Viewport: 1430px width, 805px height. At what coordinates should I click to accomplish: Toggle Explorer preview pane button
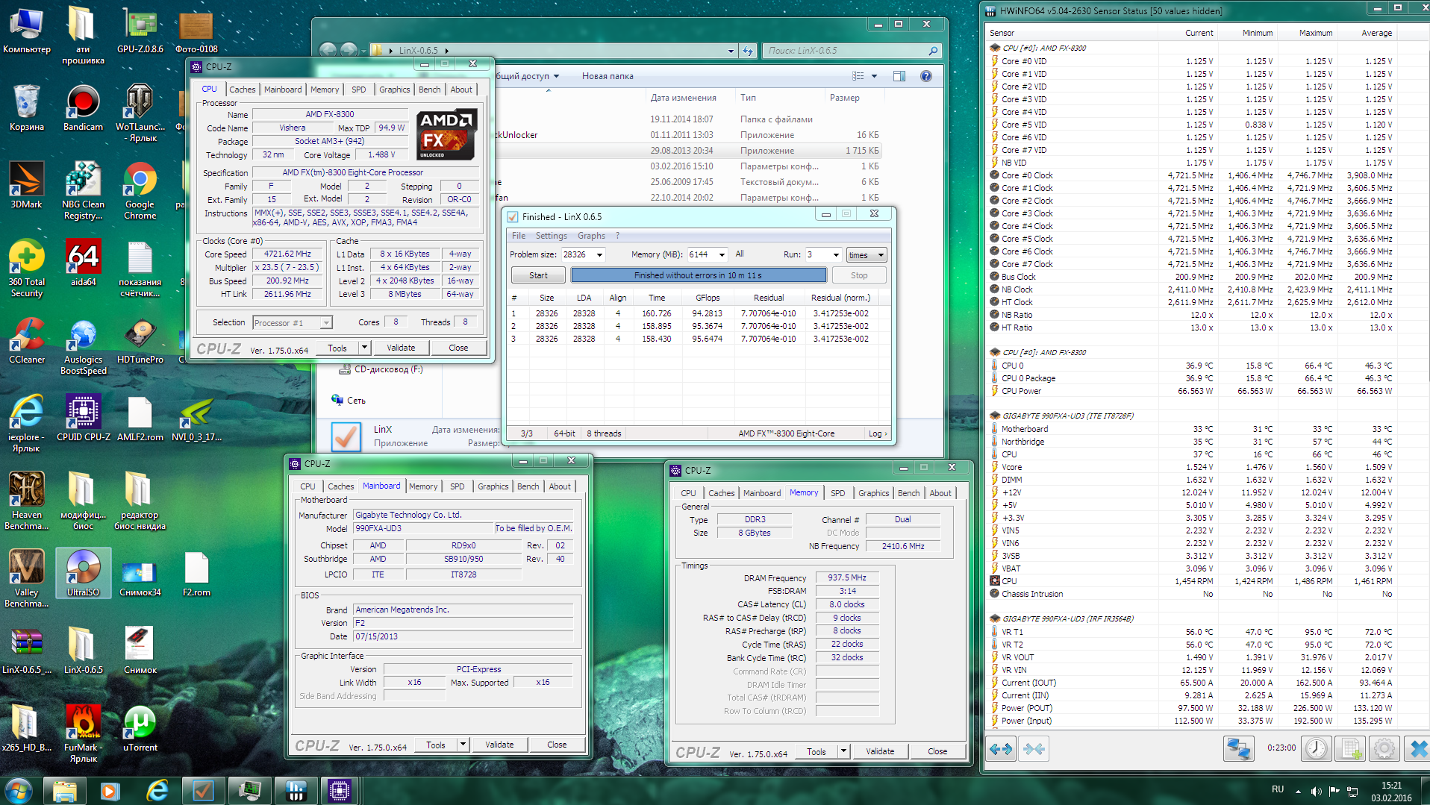pyautogui.click(x=899, y=76)
